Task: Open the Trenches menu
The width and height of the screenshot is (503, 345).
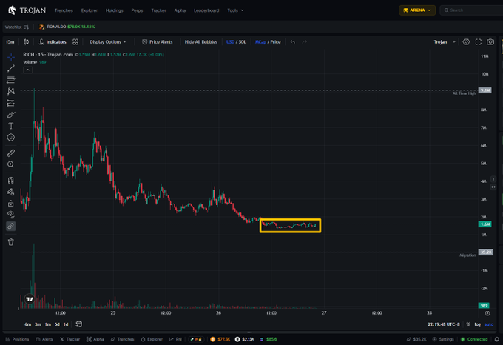Action: [x=64, y=10]
